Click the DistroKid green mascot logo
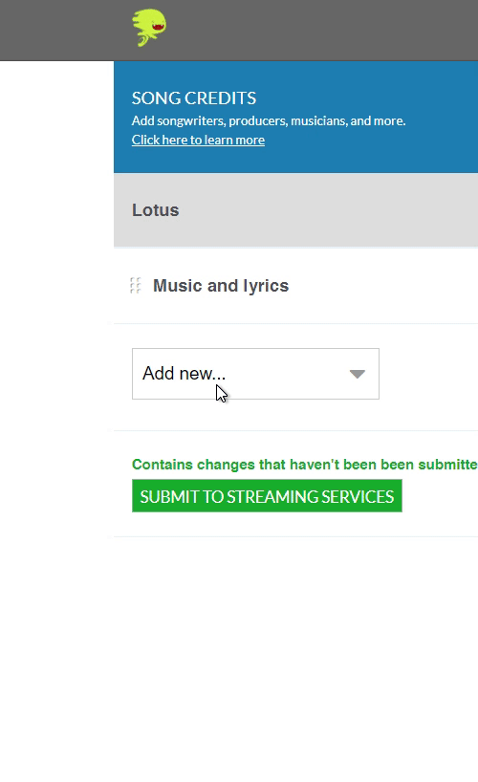 [149, 28]
